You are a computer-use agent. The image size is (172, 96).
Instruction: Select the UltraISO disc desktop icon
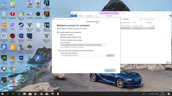tap(30, 4)
